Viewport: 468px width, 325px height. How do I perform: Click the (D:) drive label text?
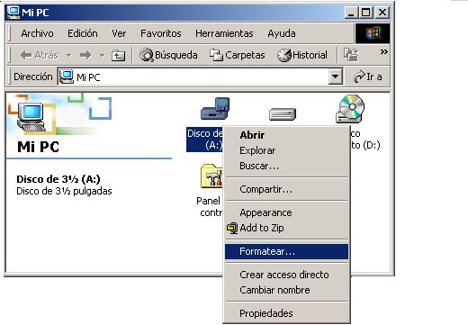[x=365, y=140]
